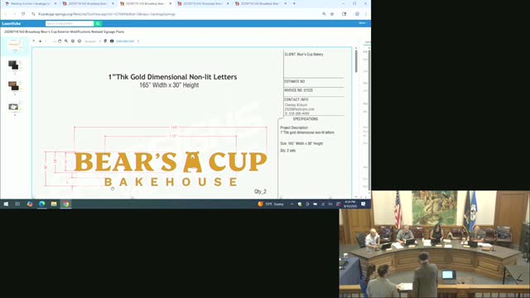Screen dimensions: 530x298
Task: Click the 'CLIENT: Bear's Cup Bakery' text
Action: [304, 55]
